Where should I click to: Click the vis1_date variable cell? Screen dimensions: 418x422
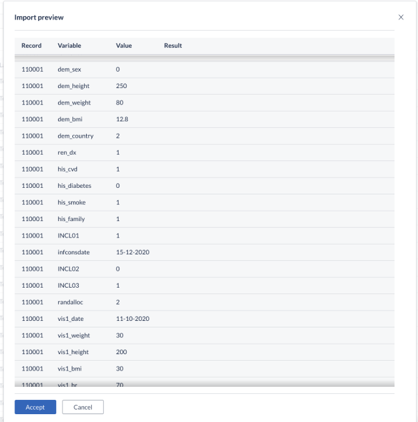(x=70, y=319)
